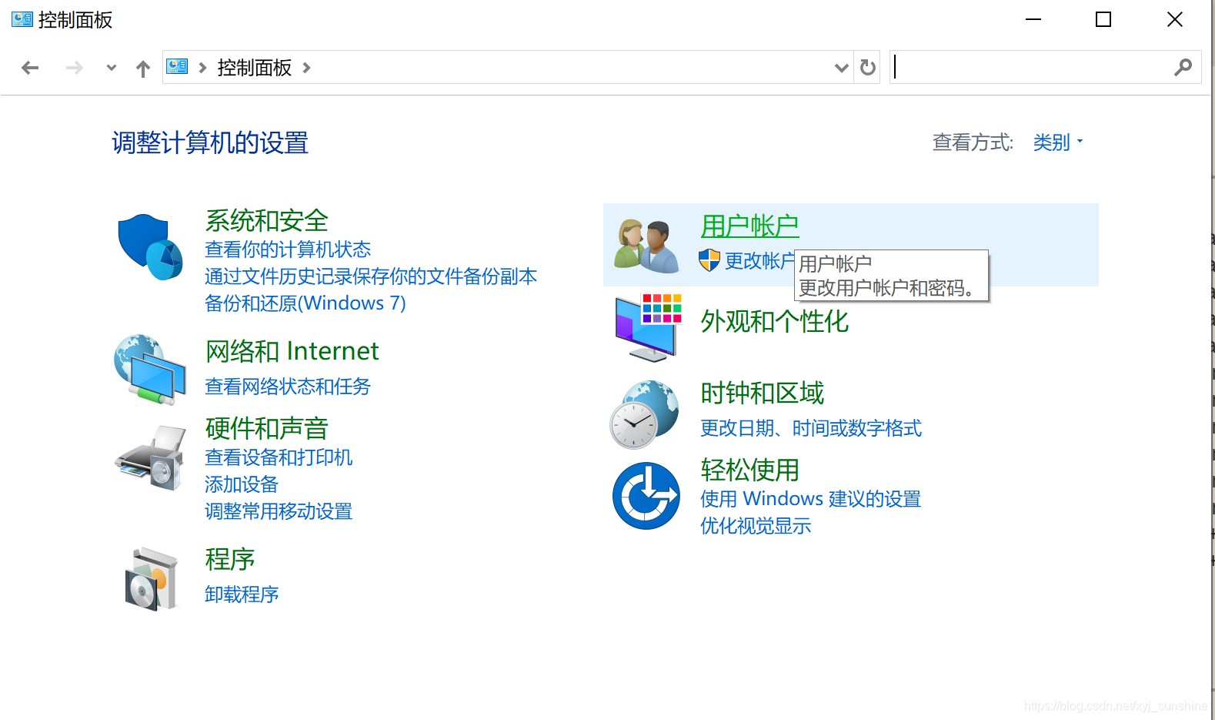Screen dimensions: 1215x720
Task: Open the 类别 view-by dropdown
Action: coord(1058,142)
